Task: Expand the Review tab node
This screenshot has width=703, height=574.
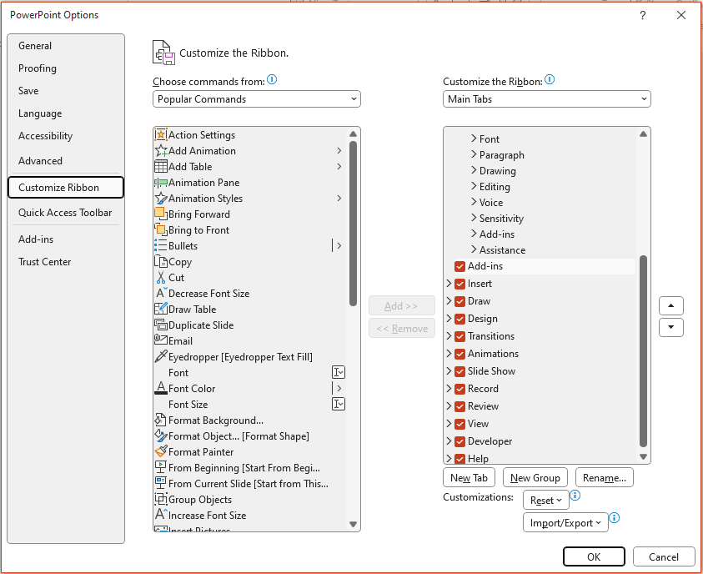Action: click(x=449, y=405)
